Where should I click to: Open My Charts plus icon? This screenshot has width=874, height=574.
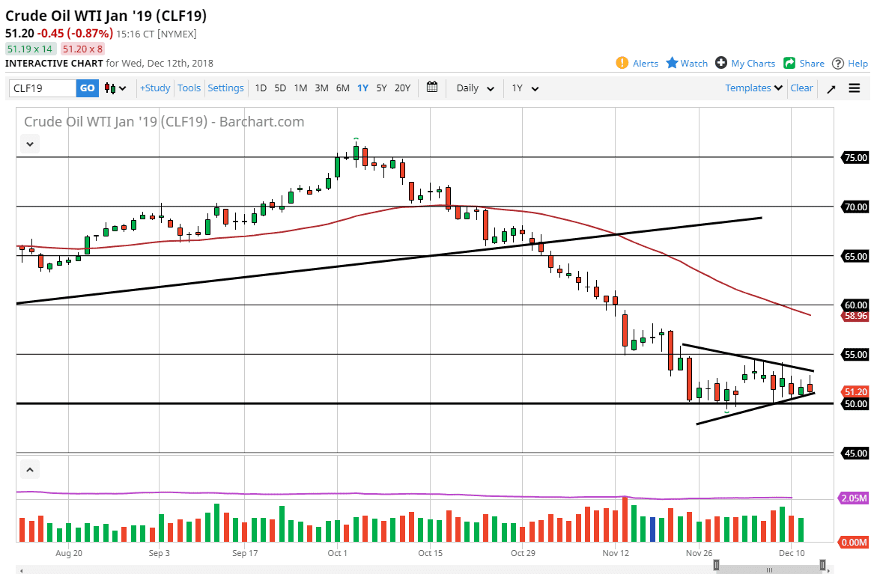721,63
